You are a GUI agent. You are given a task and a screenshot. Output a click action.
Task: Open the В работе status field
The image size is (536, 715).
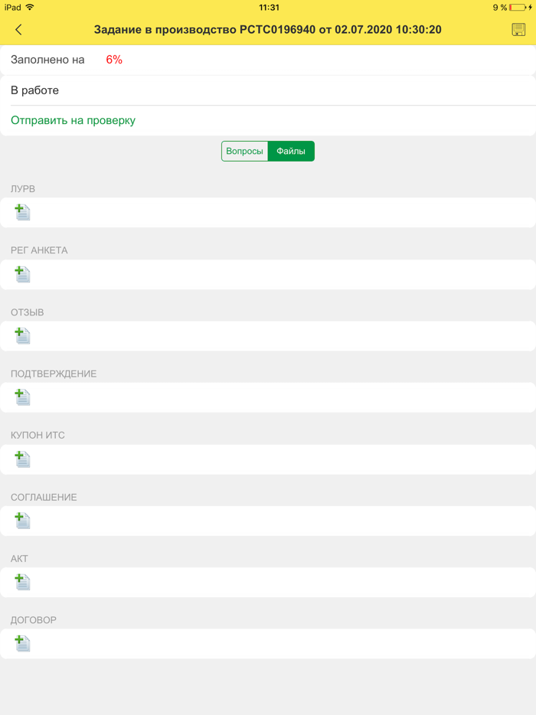(268, 90)
